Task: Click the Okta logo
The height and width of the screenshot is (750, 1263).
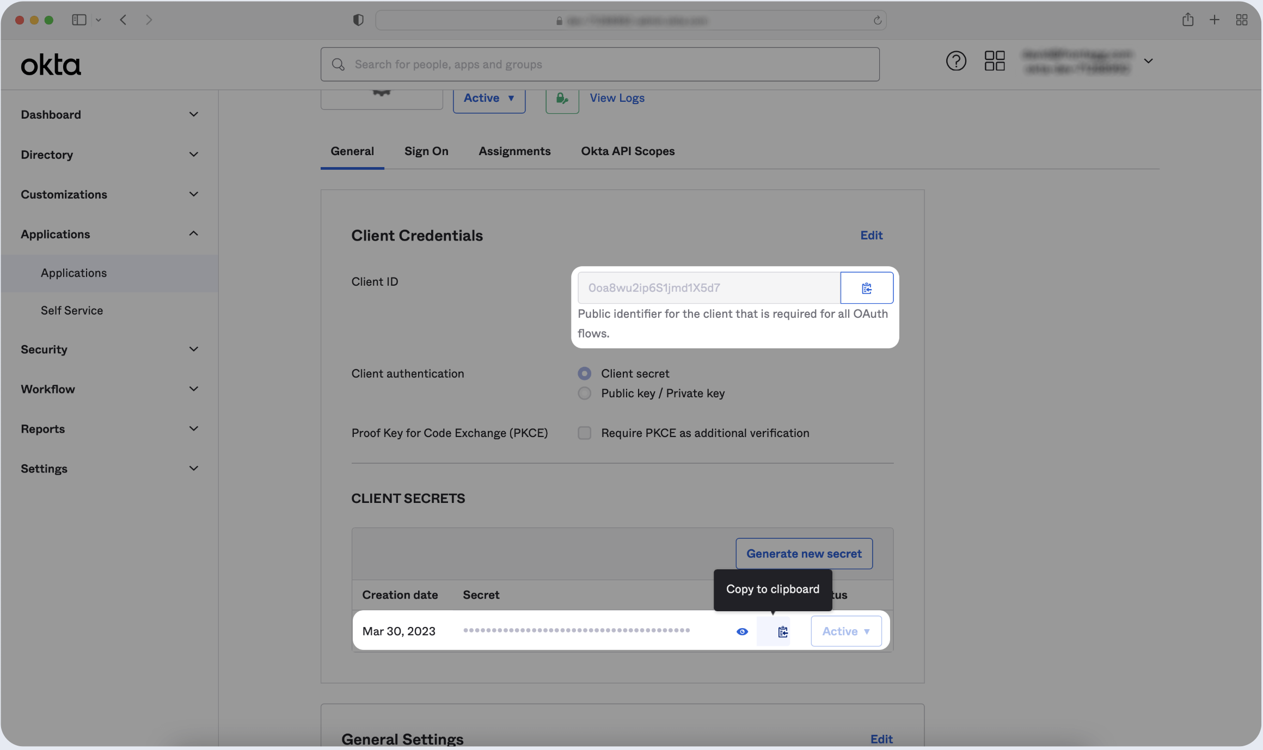Action: pyautogui.click(x=51, y=65)
